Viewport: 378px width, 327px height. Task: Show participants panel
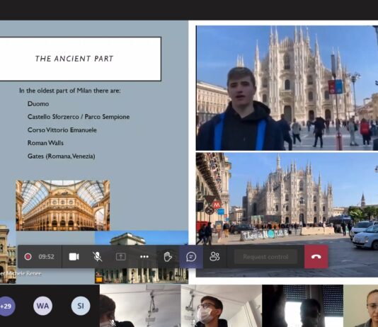click(214, 257)
